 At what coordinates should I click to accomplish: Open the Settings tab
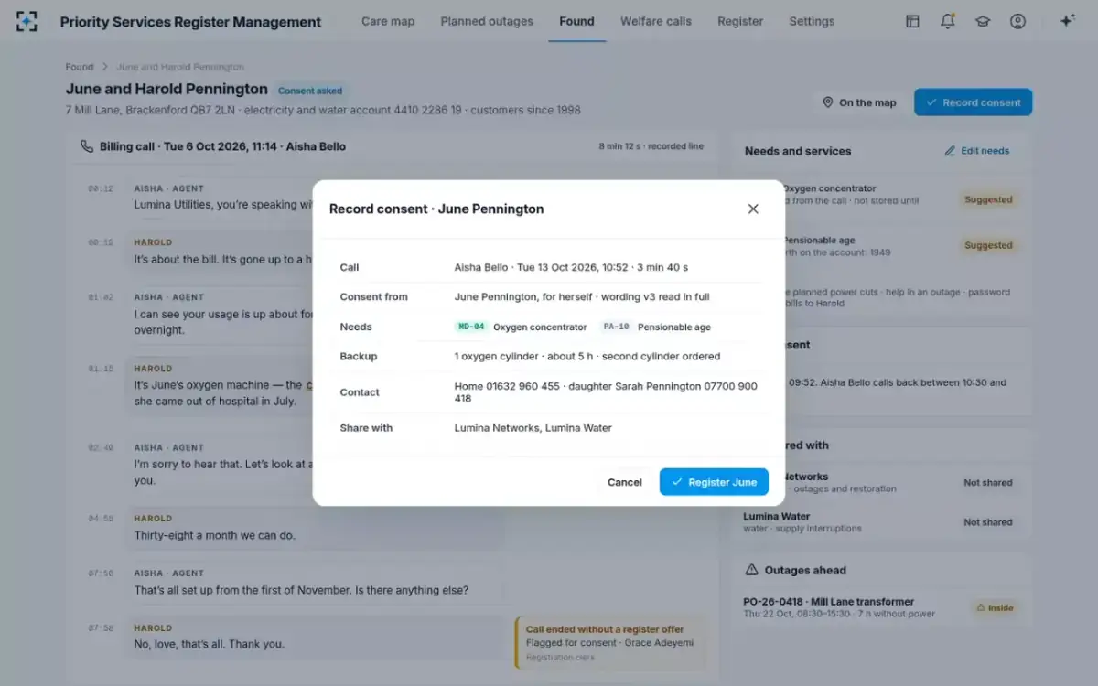(812, 21)
